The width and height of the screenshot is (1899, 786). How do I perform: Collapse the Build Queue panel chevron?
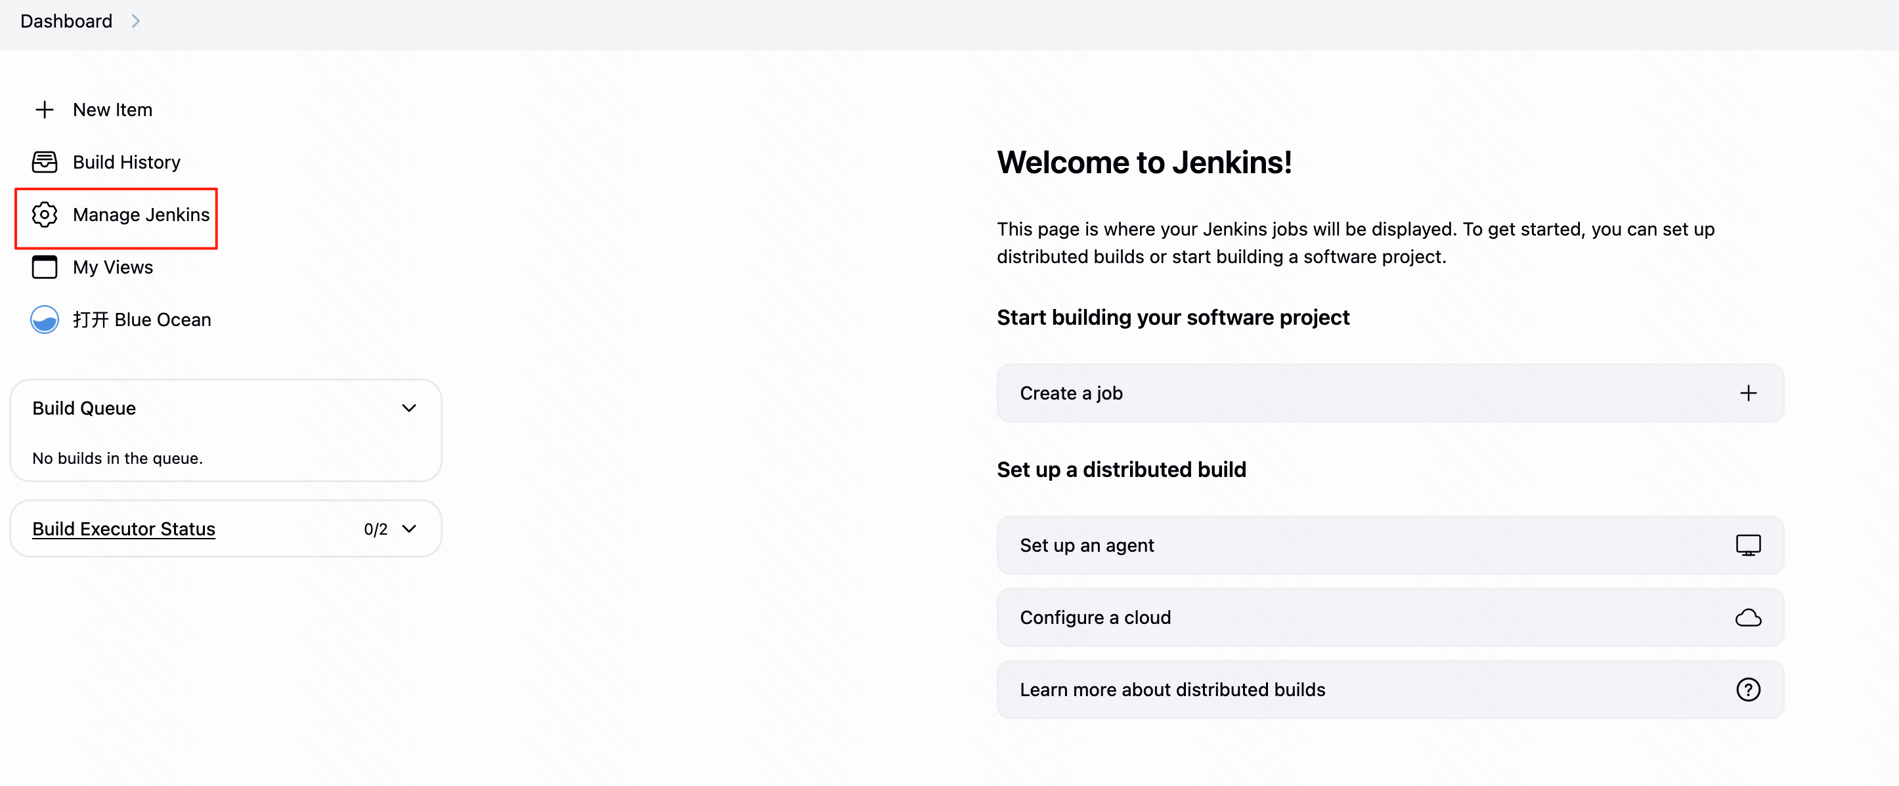point(409,408)
